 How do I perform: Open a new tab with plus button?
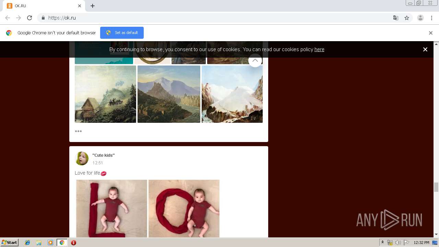pyautogui.click(x=93, y=6)
